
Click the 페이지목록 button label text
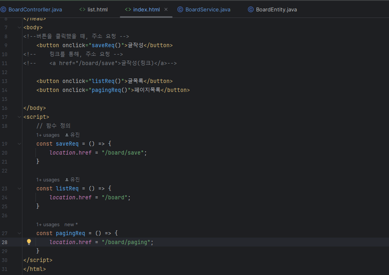147,90
